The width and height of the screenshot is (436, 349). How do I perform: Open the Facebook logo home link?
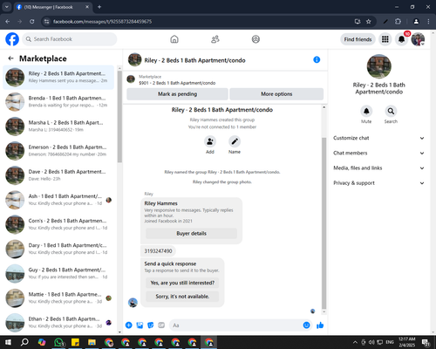(x=12, y=39)
